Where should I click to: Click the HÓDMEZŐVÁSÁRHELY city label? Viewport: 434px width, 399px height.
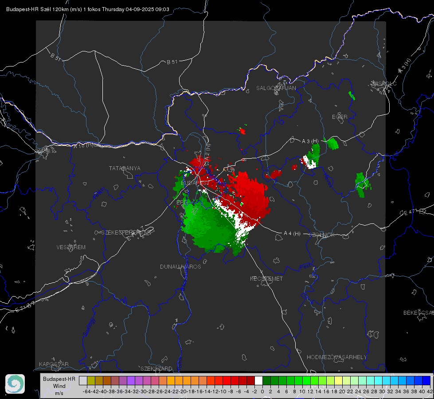pos(336,357)
